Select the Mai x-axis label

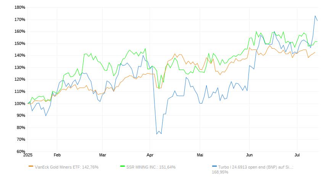[x=200, y=155]
